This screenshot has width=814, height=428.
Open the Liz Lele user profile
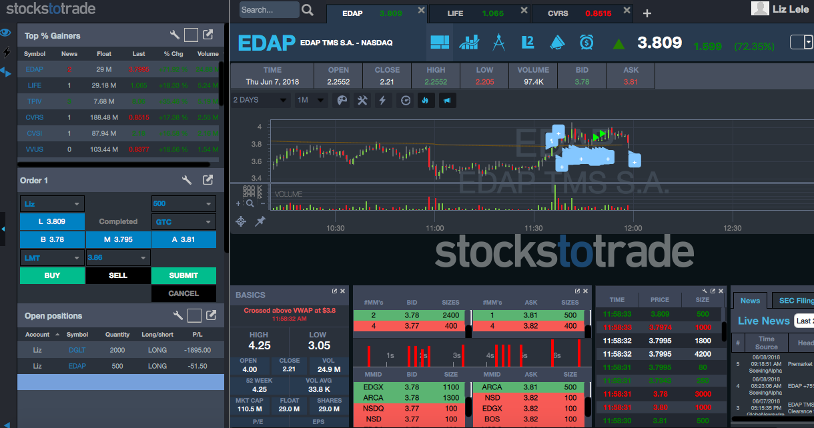coord(781,8)
